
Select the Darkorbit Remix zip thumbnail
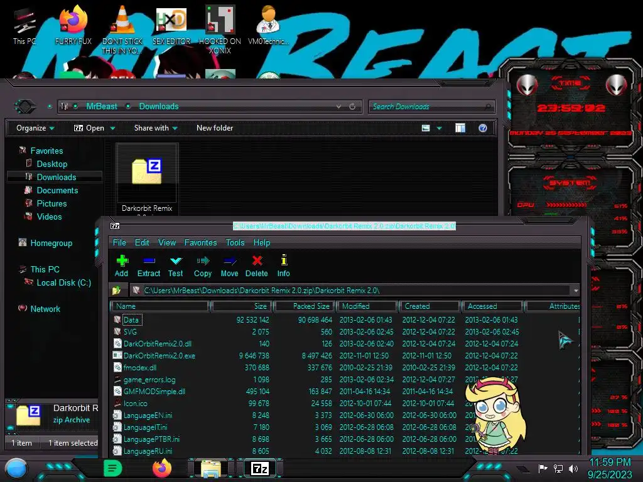click(x=147, y=172)
